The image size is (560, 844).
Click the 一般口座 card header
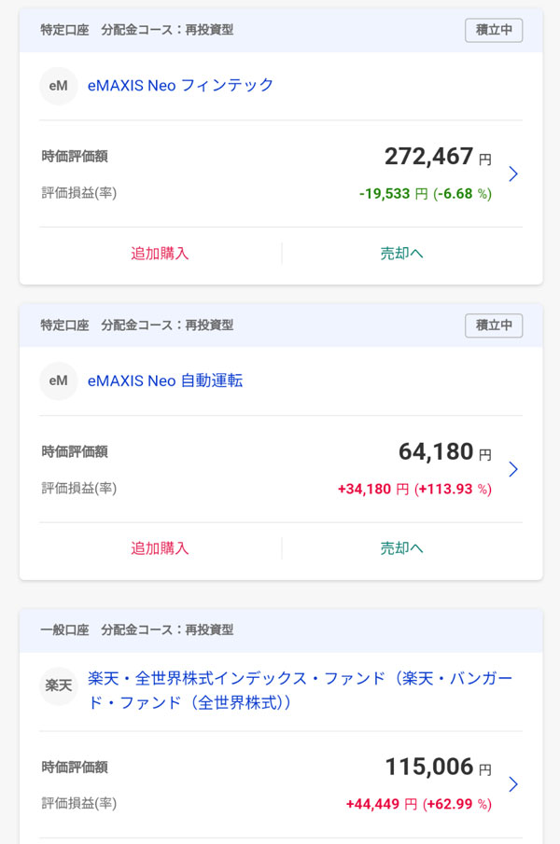[x=280, y=630]
